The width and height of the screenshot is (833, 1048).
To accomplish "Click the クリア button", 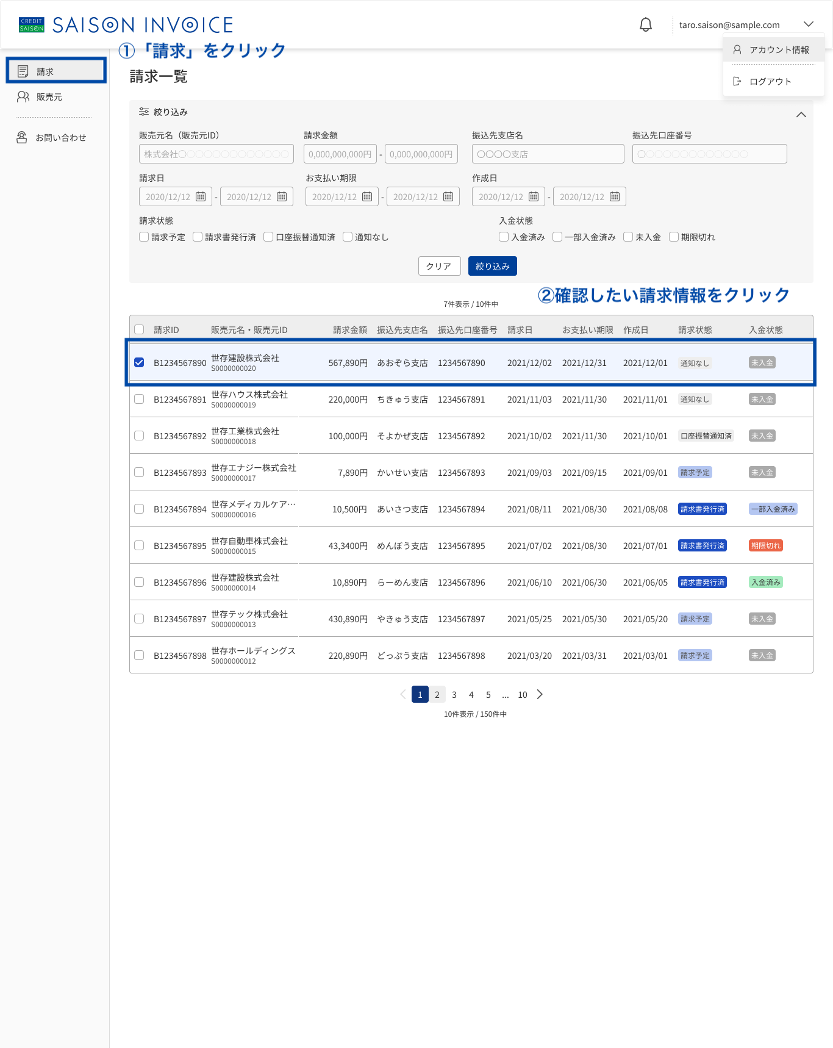I will coord(439,266).
